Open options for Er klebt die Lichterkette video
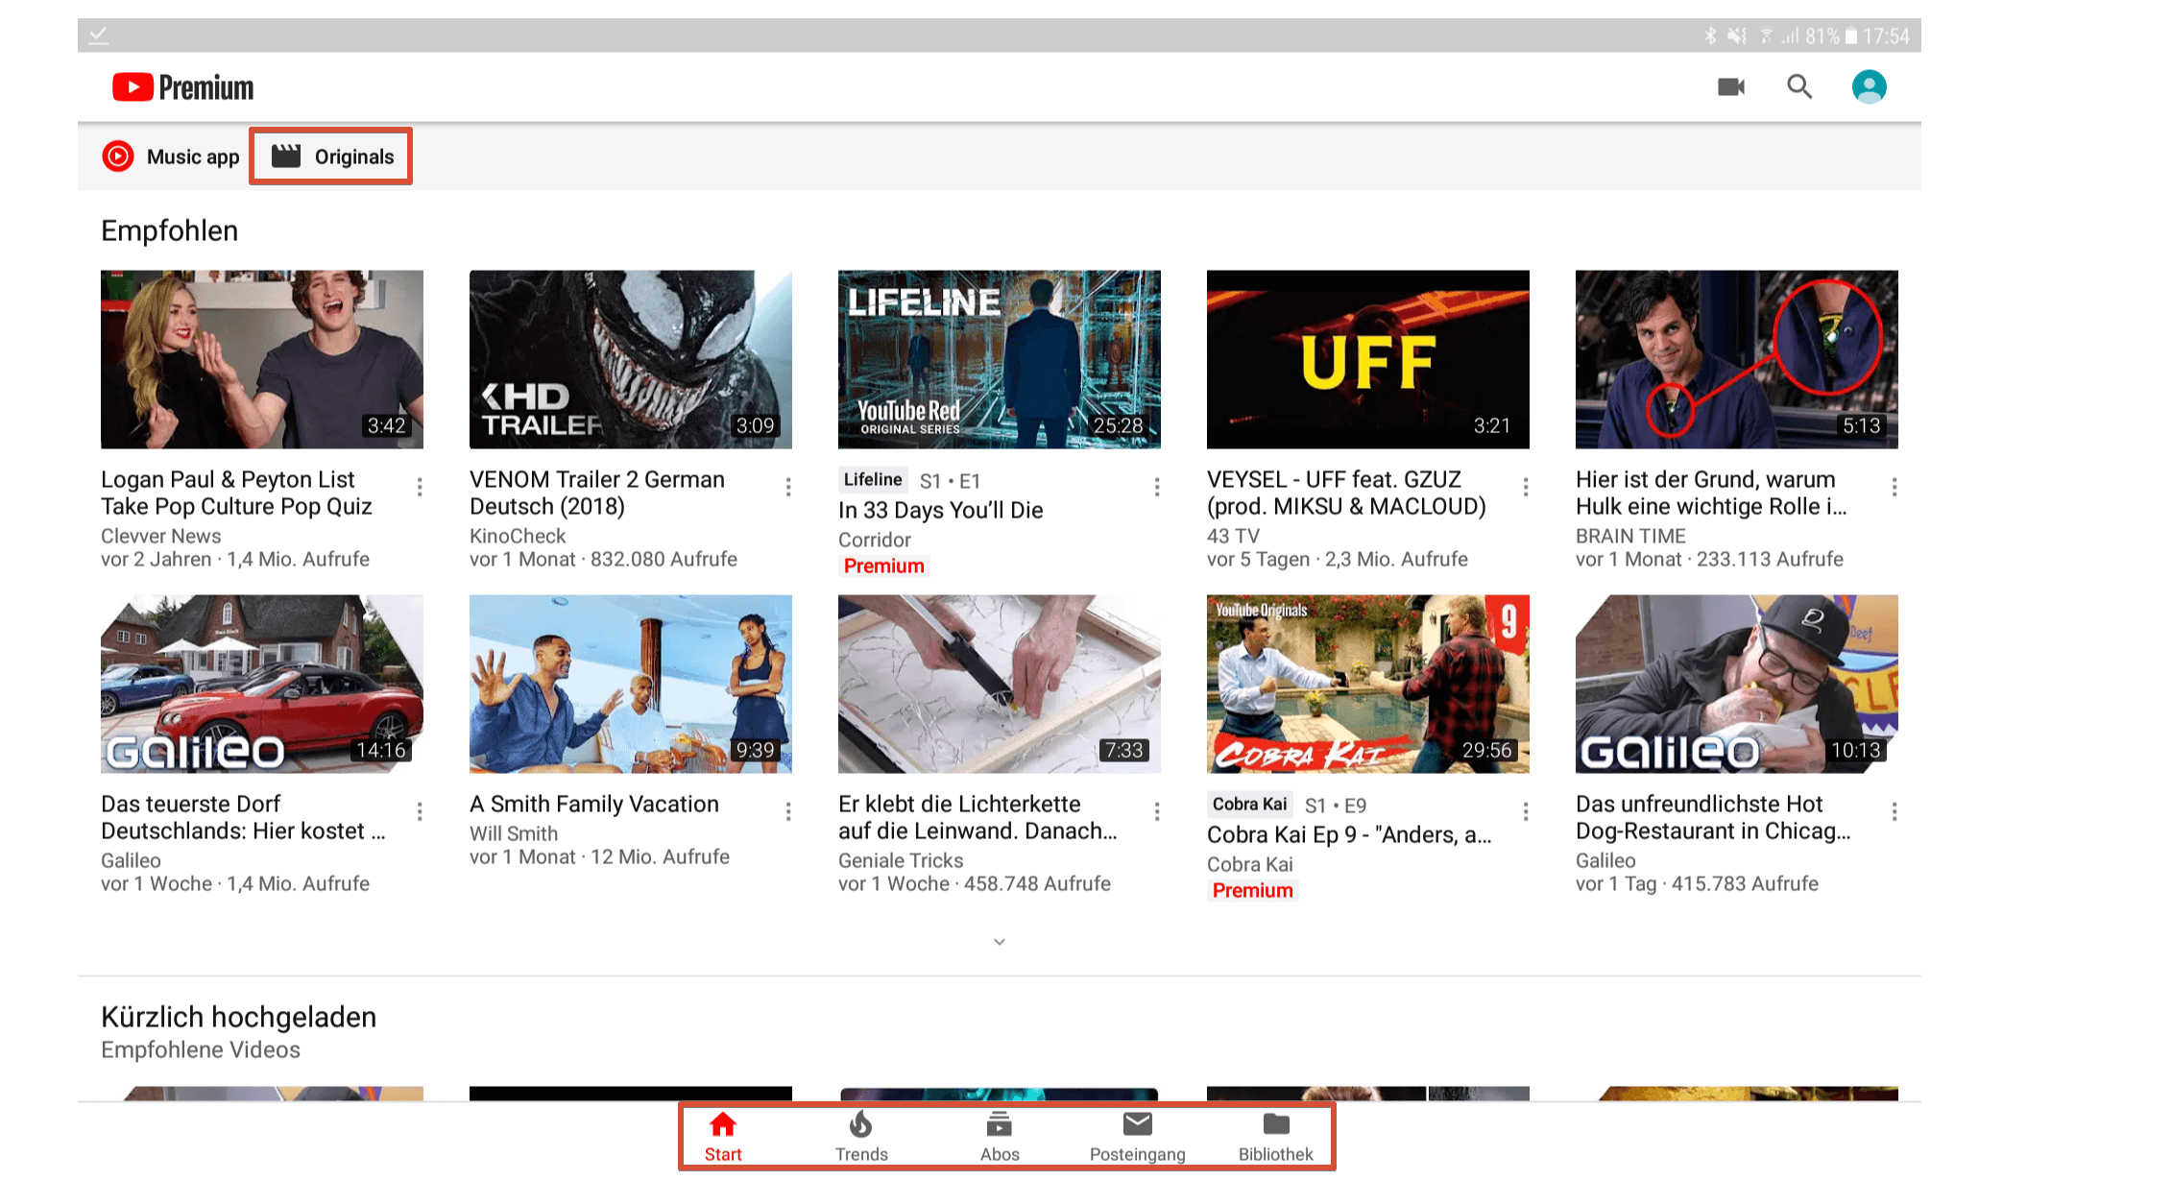Viewport: 2172px width, 1180px height. point(1157,811)
